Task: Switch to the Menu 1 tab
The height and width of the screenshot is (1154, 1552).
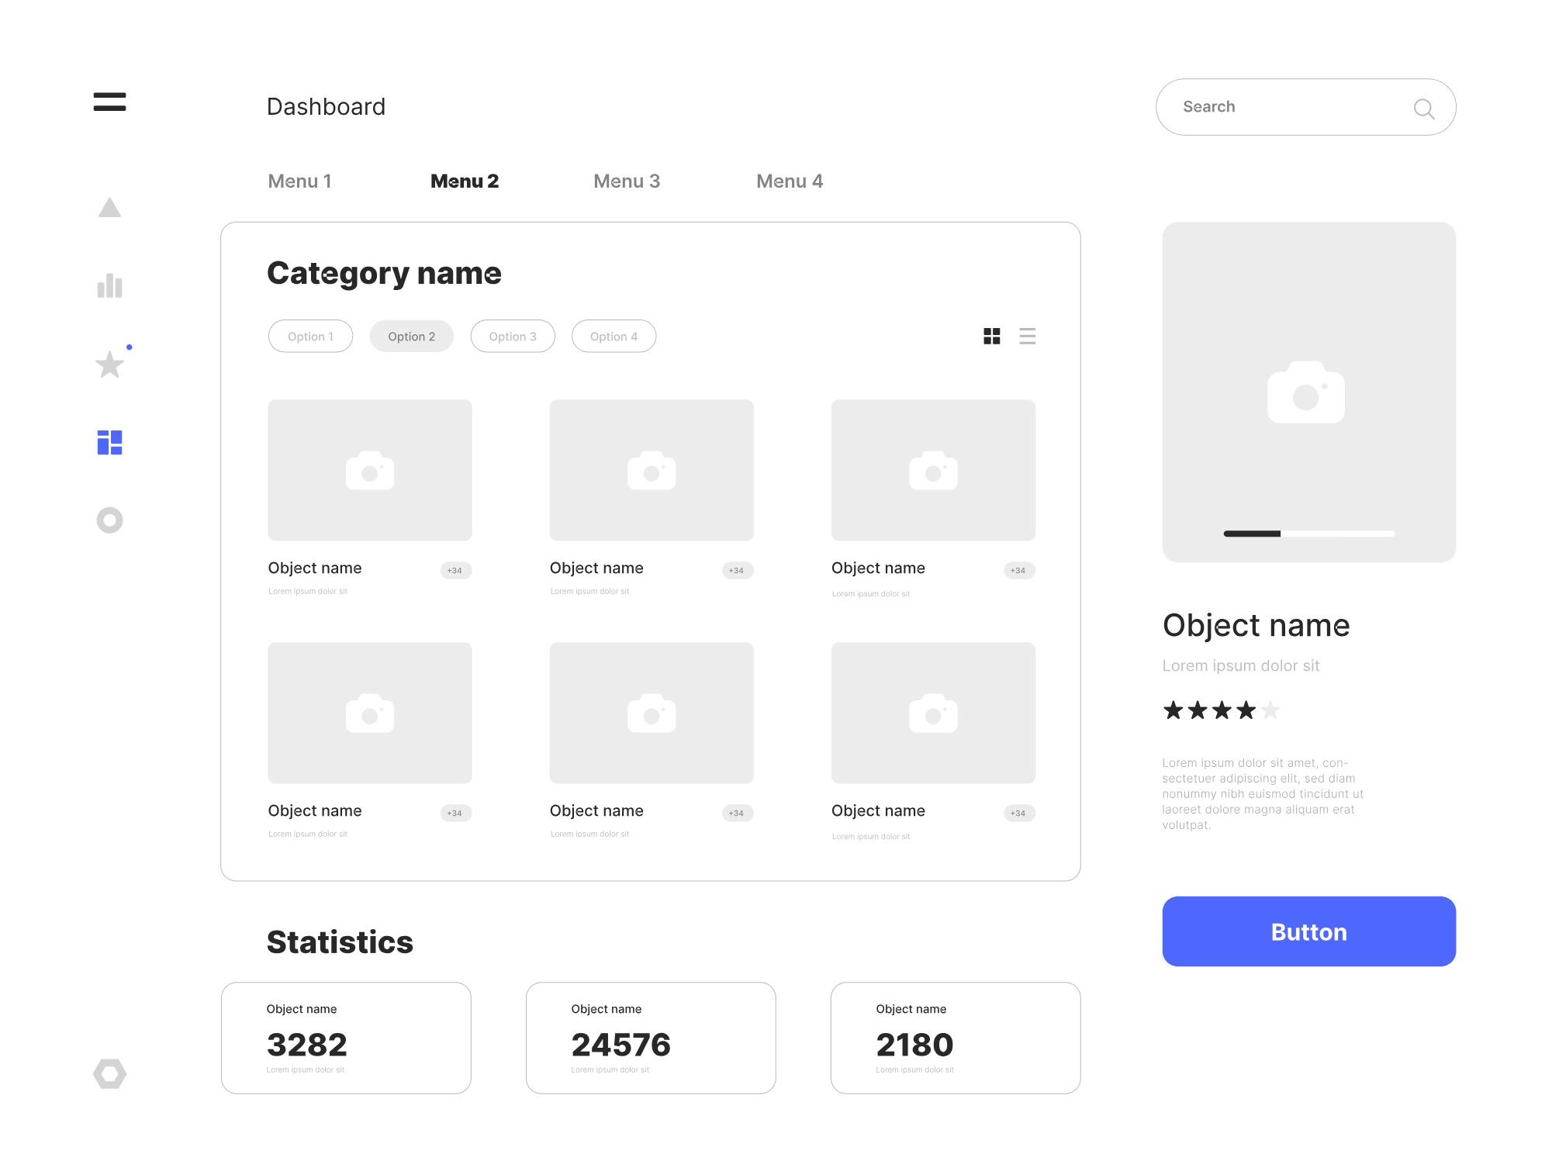Action: tap(299, 181)
